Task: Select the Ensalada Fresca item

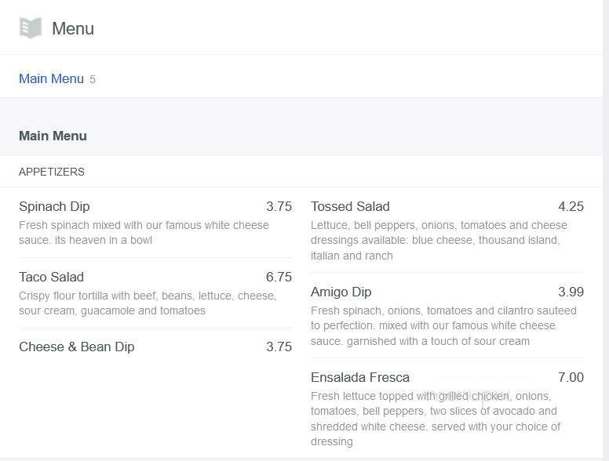Action: 360,377
